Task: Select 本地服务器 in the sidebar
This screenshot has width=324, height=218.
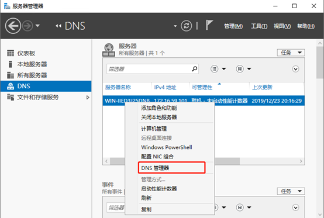Action: click(x=46, y=64)
